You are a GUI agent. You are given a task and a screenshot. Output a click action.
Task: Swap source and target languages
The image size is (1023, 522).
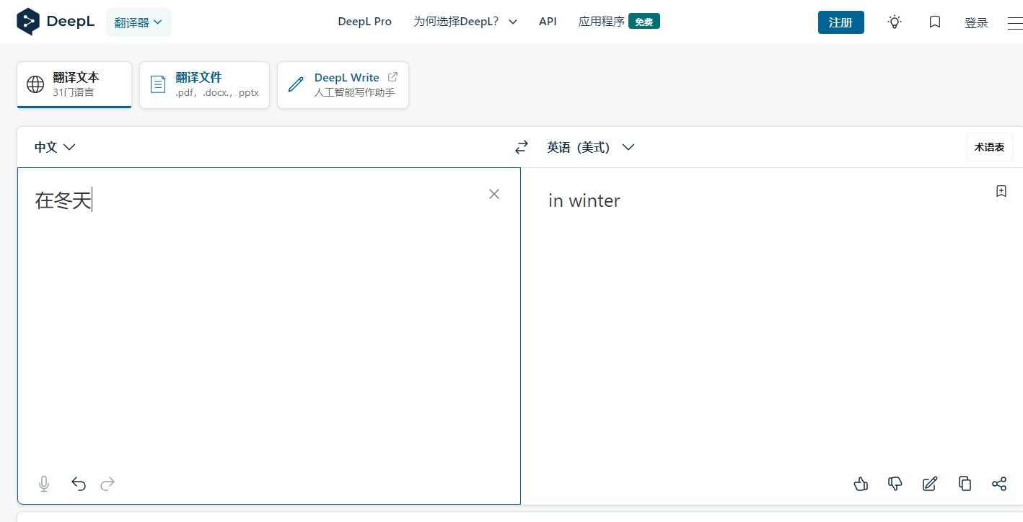point(522,147)
